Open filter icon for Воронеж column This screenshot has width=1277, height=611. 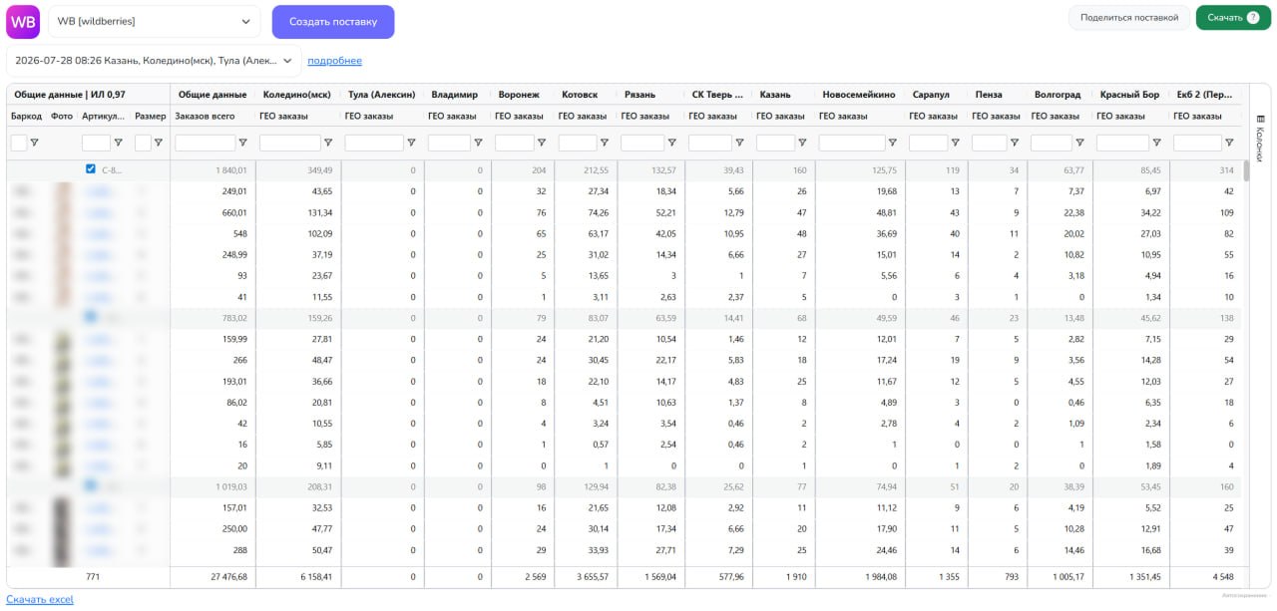pyautogui.click(x=541, y=143)
